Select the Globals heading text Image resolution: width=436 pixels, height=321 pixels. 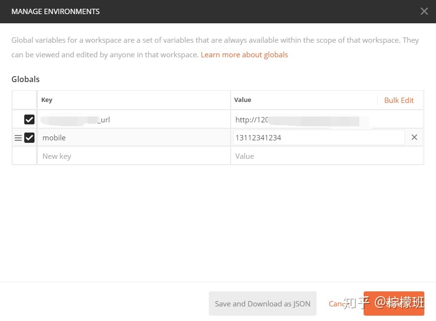point(26,79)
